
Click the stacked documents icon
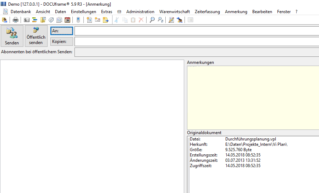[59, 20]
